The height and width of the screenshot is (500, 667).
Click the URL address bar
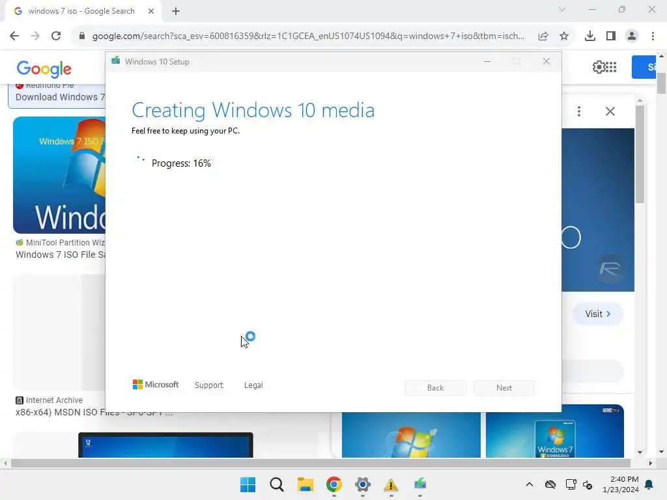(308, 36)
